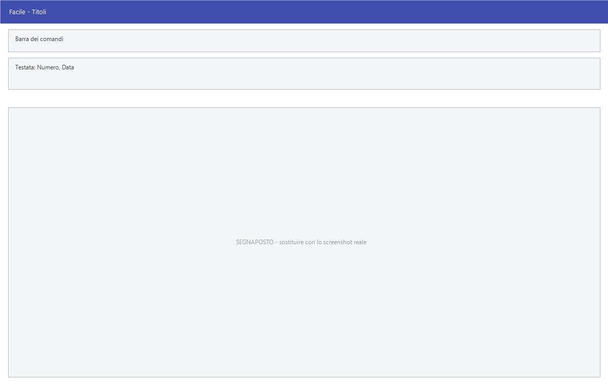
Task: Click the "Facile - Titoli" title text
Action: (27, 12)
